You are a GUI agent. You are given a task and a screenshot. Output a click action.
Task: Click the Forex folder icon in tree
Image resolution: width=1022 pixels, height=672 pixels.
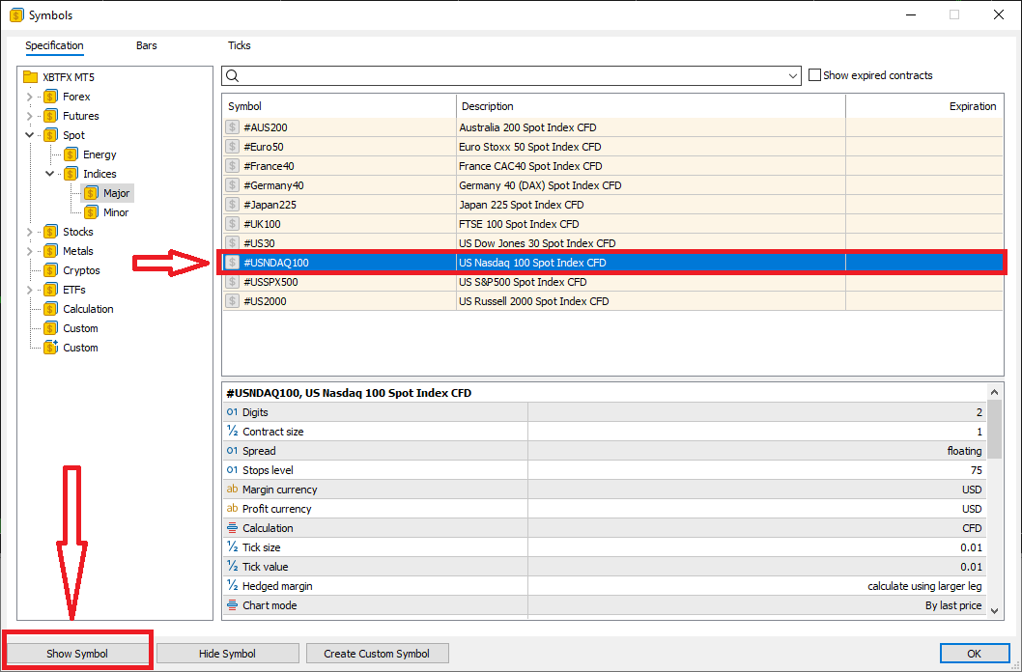50,97
